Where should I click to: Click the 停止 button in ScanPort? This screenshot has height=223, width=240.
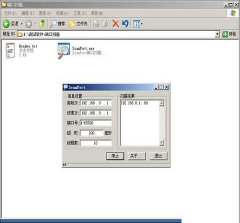pos(115,156)
